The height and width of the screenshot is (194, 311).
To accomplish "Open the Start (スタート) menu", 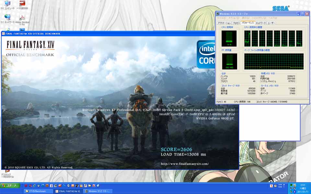I will [10, 186].
